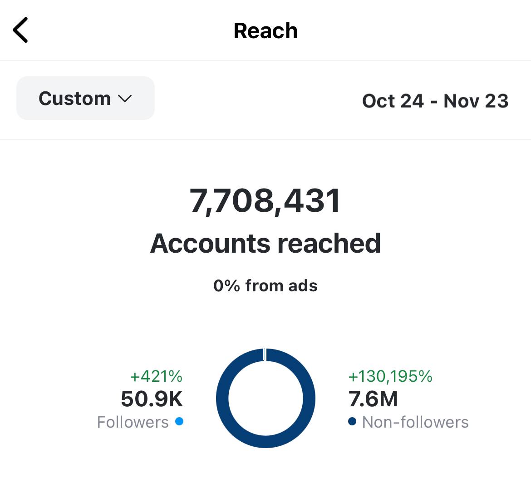Click the 7.6M non-followers value
The height and width of the screenshot is (479, 531).
tap(373, 399)
